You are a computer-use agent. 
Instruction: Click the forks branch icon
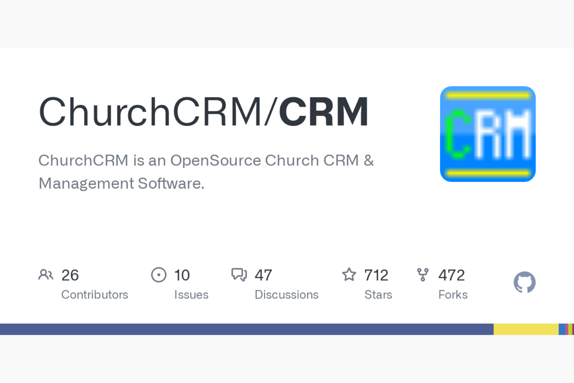pyautogui.click(x=423, y=275)
